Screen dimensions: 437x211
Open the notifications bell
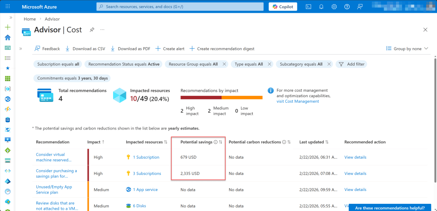click(x=321, y=7)
